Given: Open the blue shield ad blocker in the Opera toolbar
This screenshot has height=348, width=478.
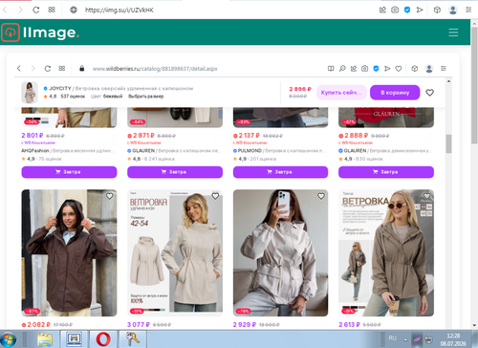Looking at the screenshot, I should coord(407,10).
